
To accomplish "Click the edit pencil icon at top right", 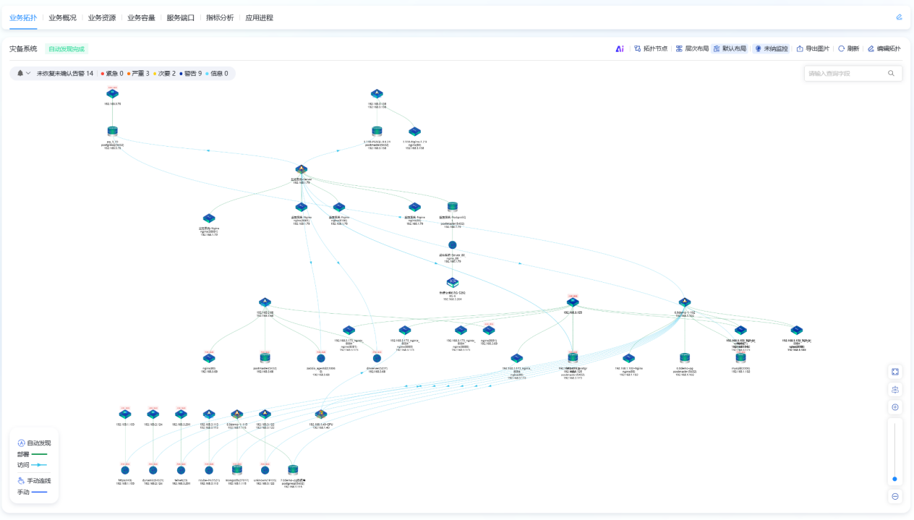I will (x=900, y=17).
